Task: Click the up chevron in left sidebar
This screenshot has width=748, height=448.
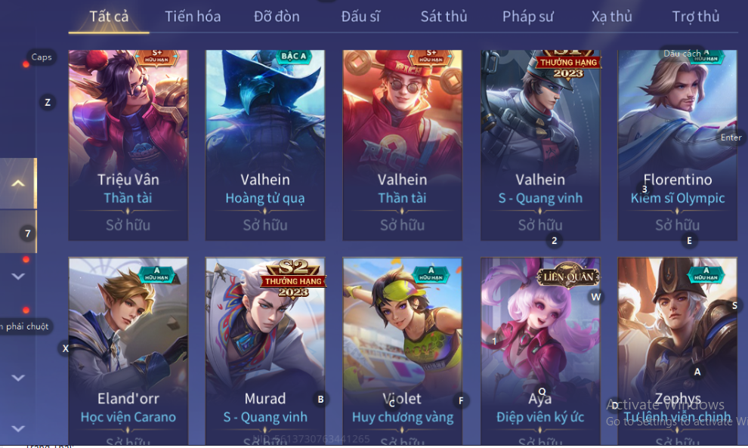Action: click(x=18, y=184)
